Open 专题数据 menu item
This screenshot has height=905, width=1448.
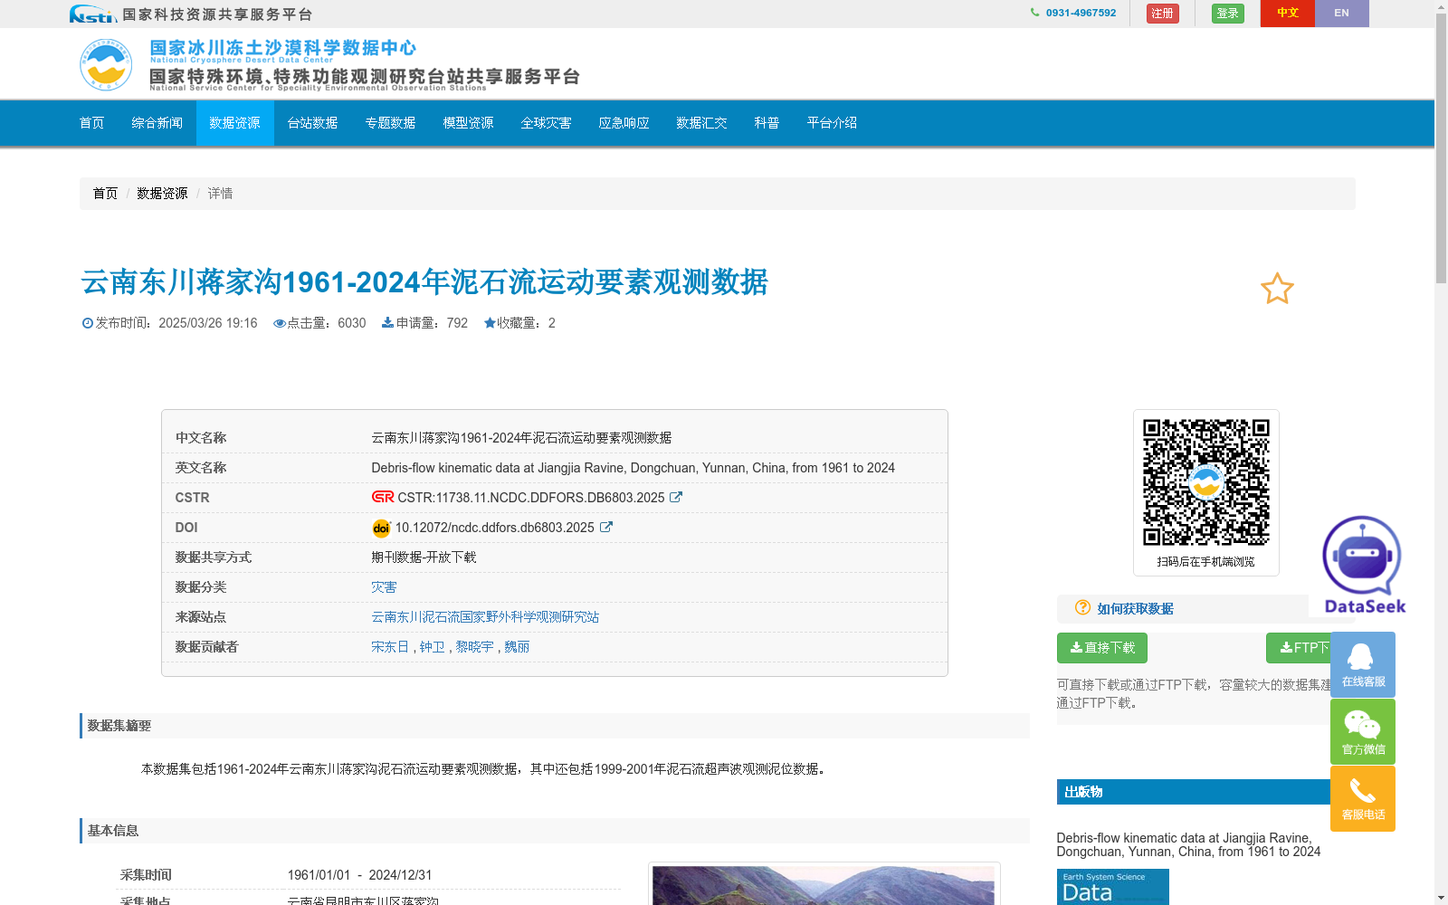391,123
